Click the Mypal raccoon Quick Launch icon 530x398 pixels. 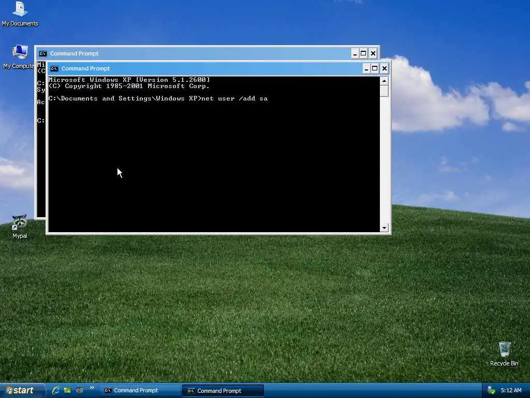tap(79, 390)
